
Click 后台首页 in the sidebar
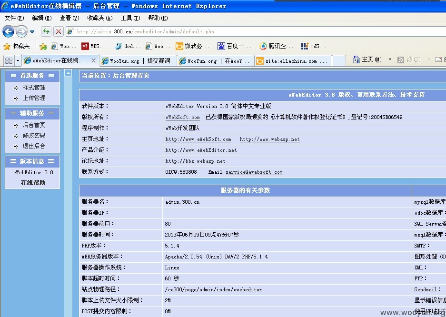pyautogui.click(x=34, y=125)
